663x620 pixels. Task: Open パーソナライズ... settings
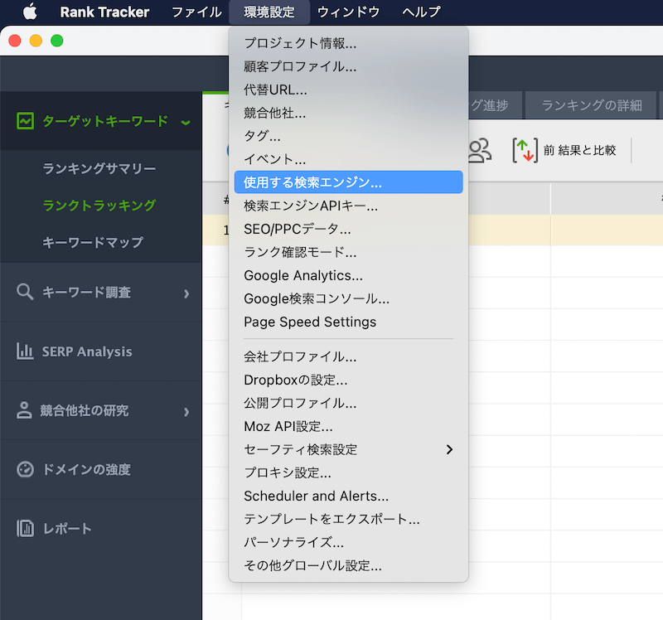point(348,542)
